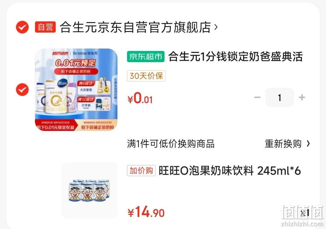The image size is (326, 229).
Task: Click the 左滑见活动详情 side strip on image
Action: point(115,90)
